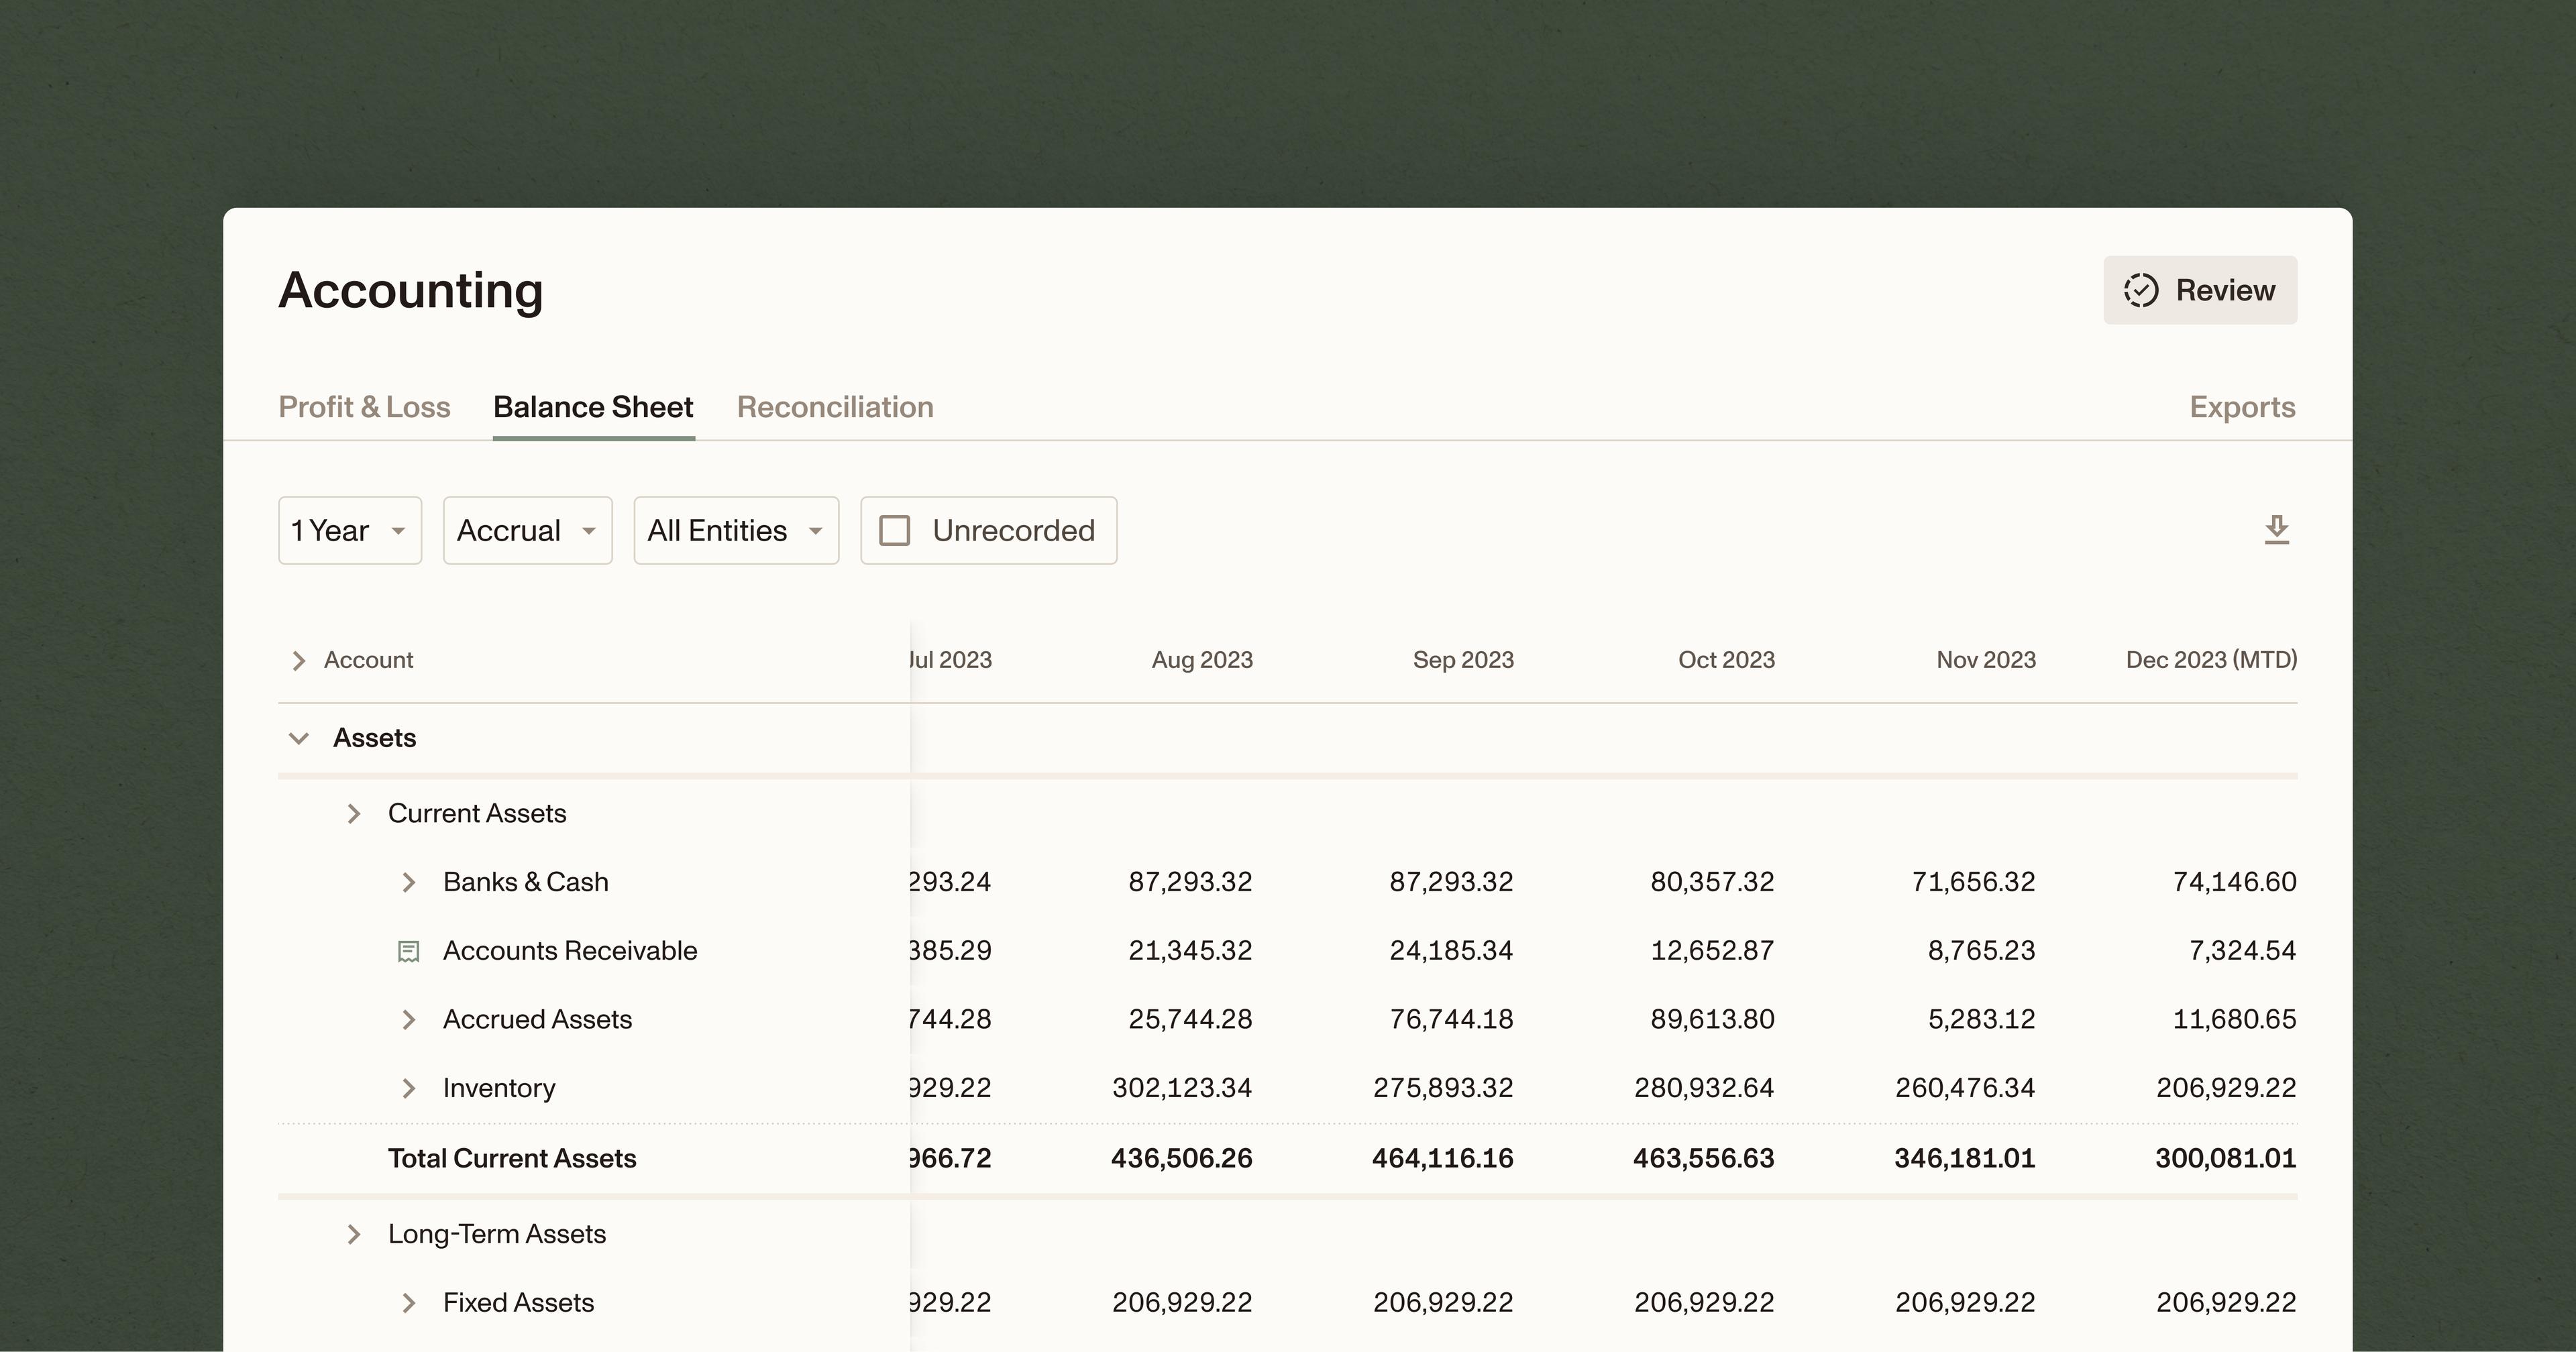Switch to the Profit & Loss tab

tap(364, 407)
